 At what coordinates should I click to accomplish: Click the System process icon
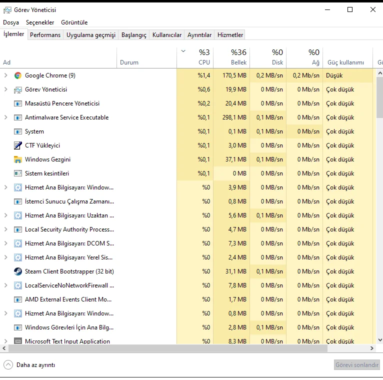click(18, 131)
